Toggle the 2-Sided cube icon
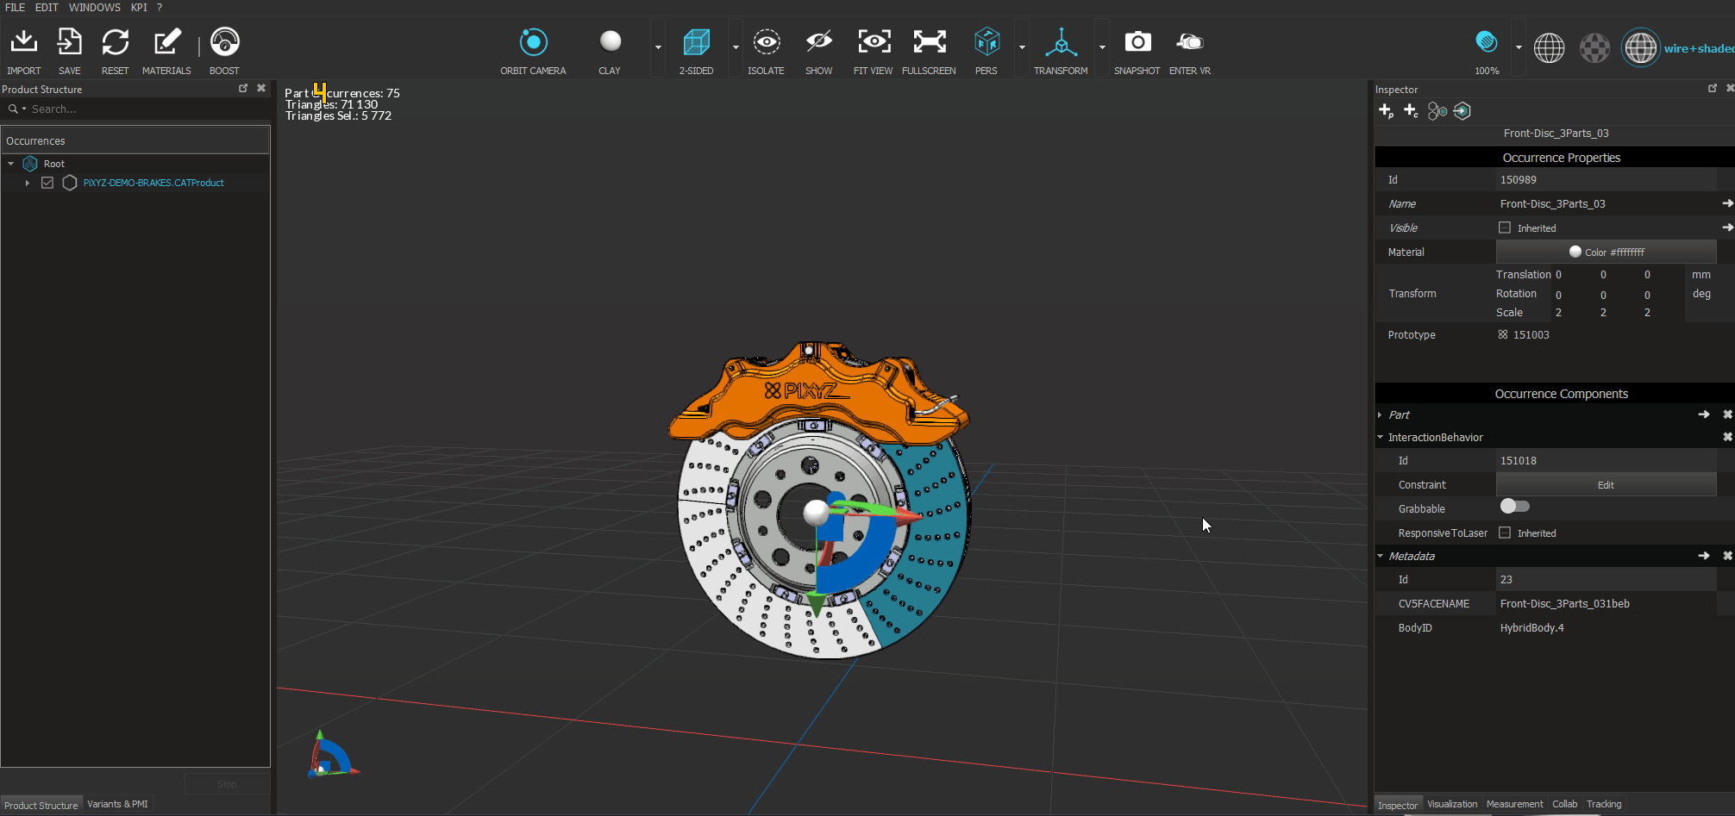 [x=696, y=41]
